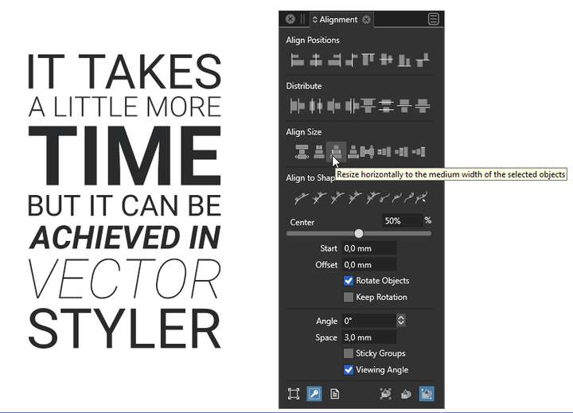Select the "IT TAKES" text on canvas
The image size is (573, 413).
point(125,72)
